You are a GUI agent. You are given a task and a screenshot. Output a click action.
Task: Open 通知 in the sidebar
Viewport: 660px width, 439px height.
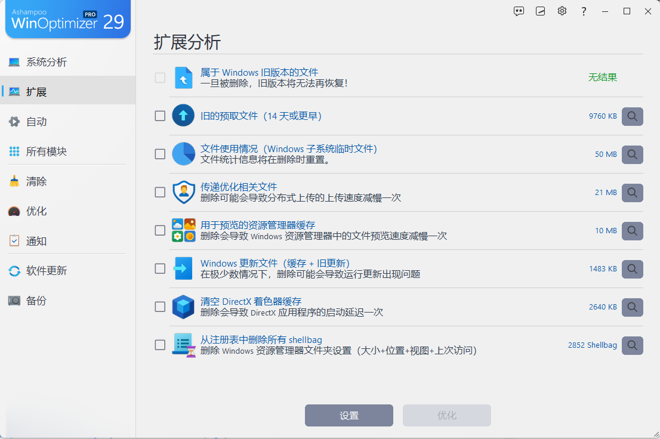point(68,241)
